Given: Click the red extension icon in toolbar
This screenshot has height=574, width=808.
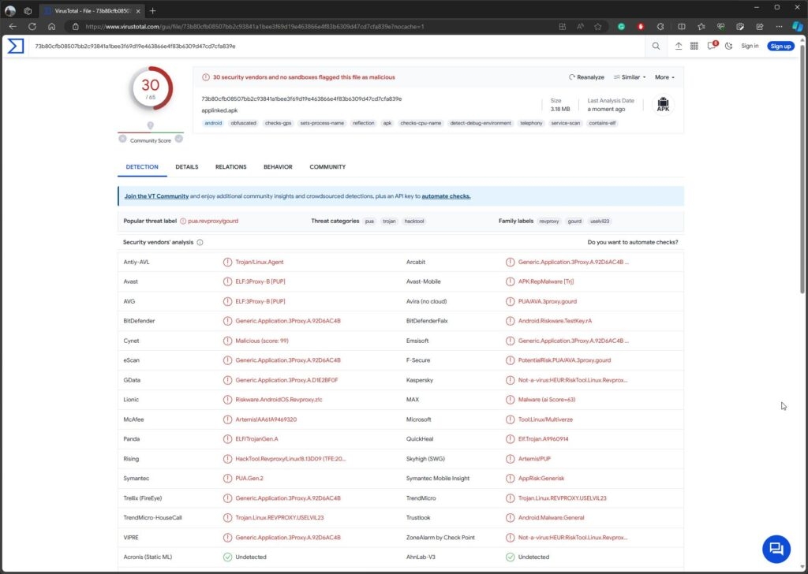Looking at the screenshot, I should (x=641, y=26).
